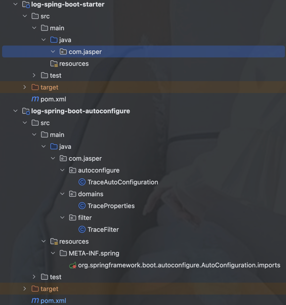
Task: Click the log-sping-boot-starter module icon
Action: click(x=26, y=4)
